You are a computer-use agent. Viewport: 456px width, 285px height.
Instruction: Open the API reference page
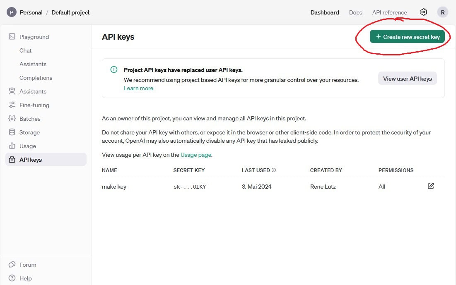click(389, 12)
